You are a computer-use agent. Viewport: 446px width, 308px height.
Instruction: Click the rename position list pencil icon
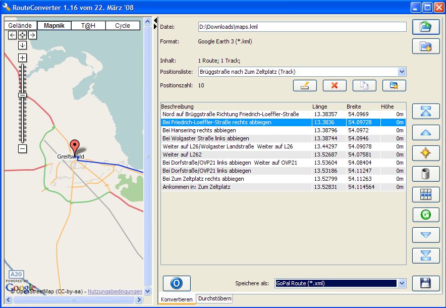coord(305,85)
